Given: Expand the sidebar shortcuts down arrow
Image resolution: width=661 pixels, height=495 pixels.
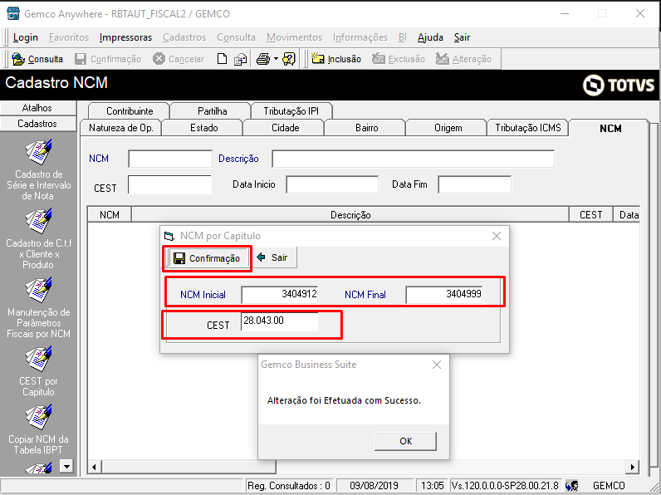Looking at the screenshot, I should coord(66,466).
